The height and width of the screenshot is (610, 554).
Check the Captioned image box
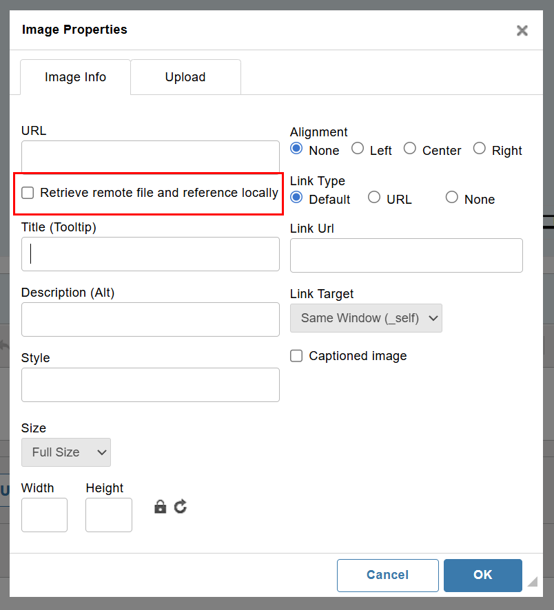[x=296, y=355]
